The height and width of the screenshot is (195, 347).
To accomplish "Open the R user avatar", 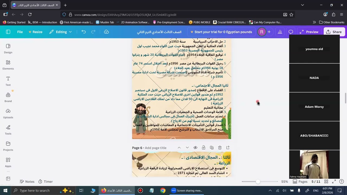I will coord(262,32).
